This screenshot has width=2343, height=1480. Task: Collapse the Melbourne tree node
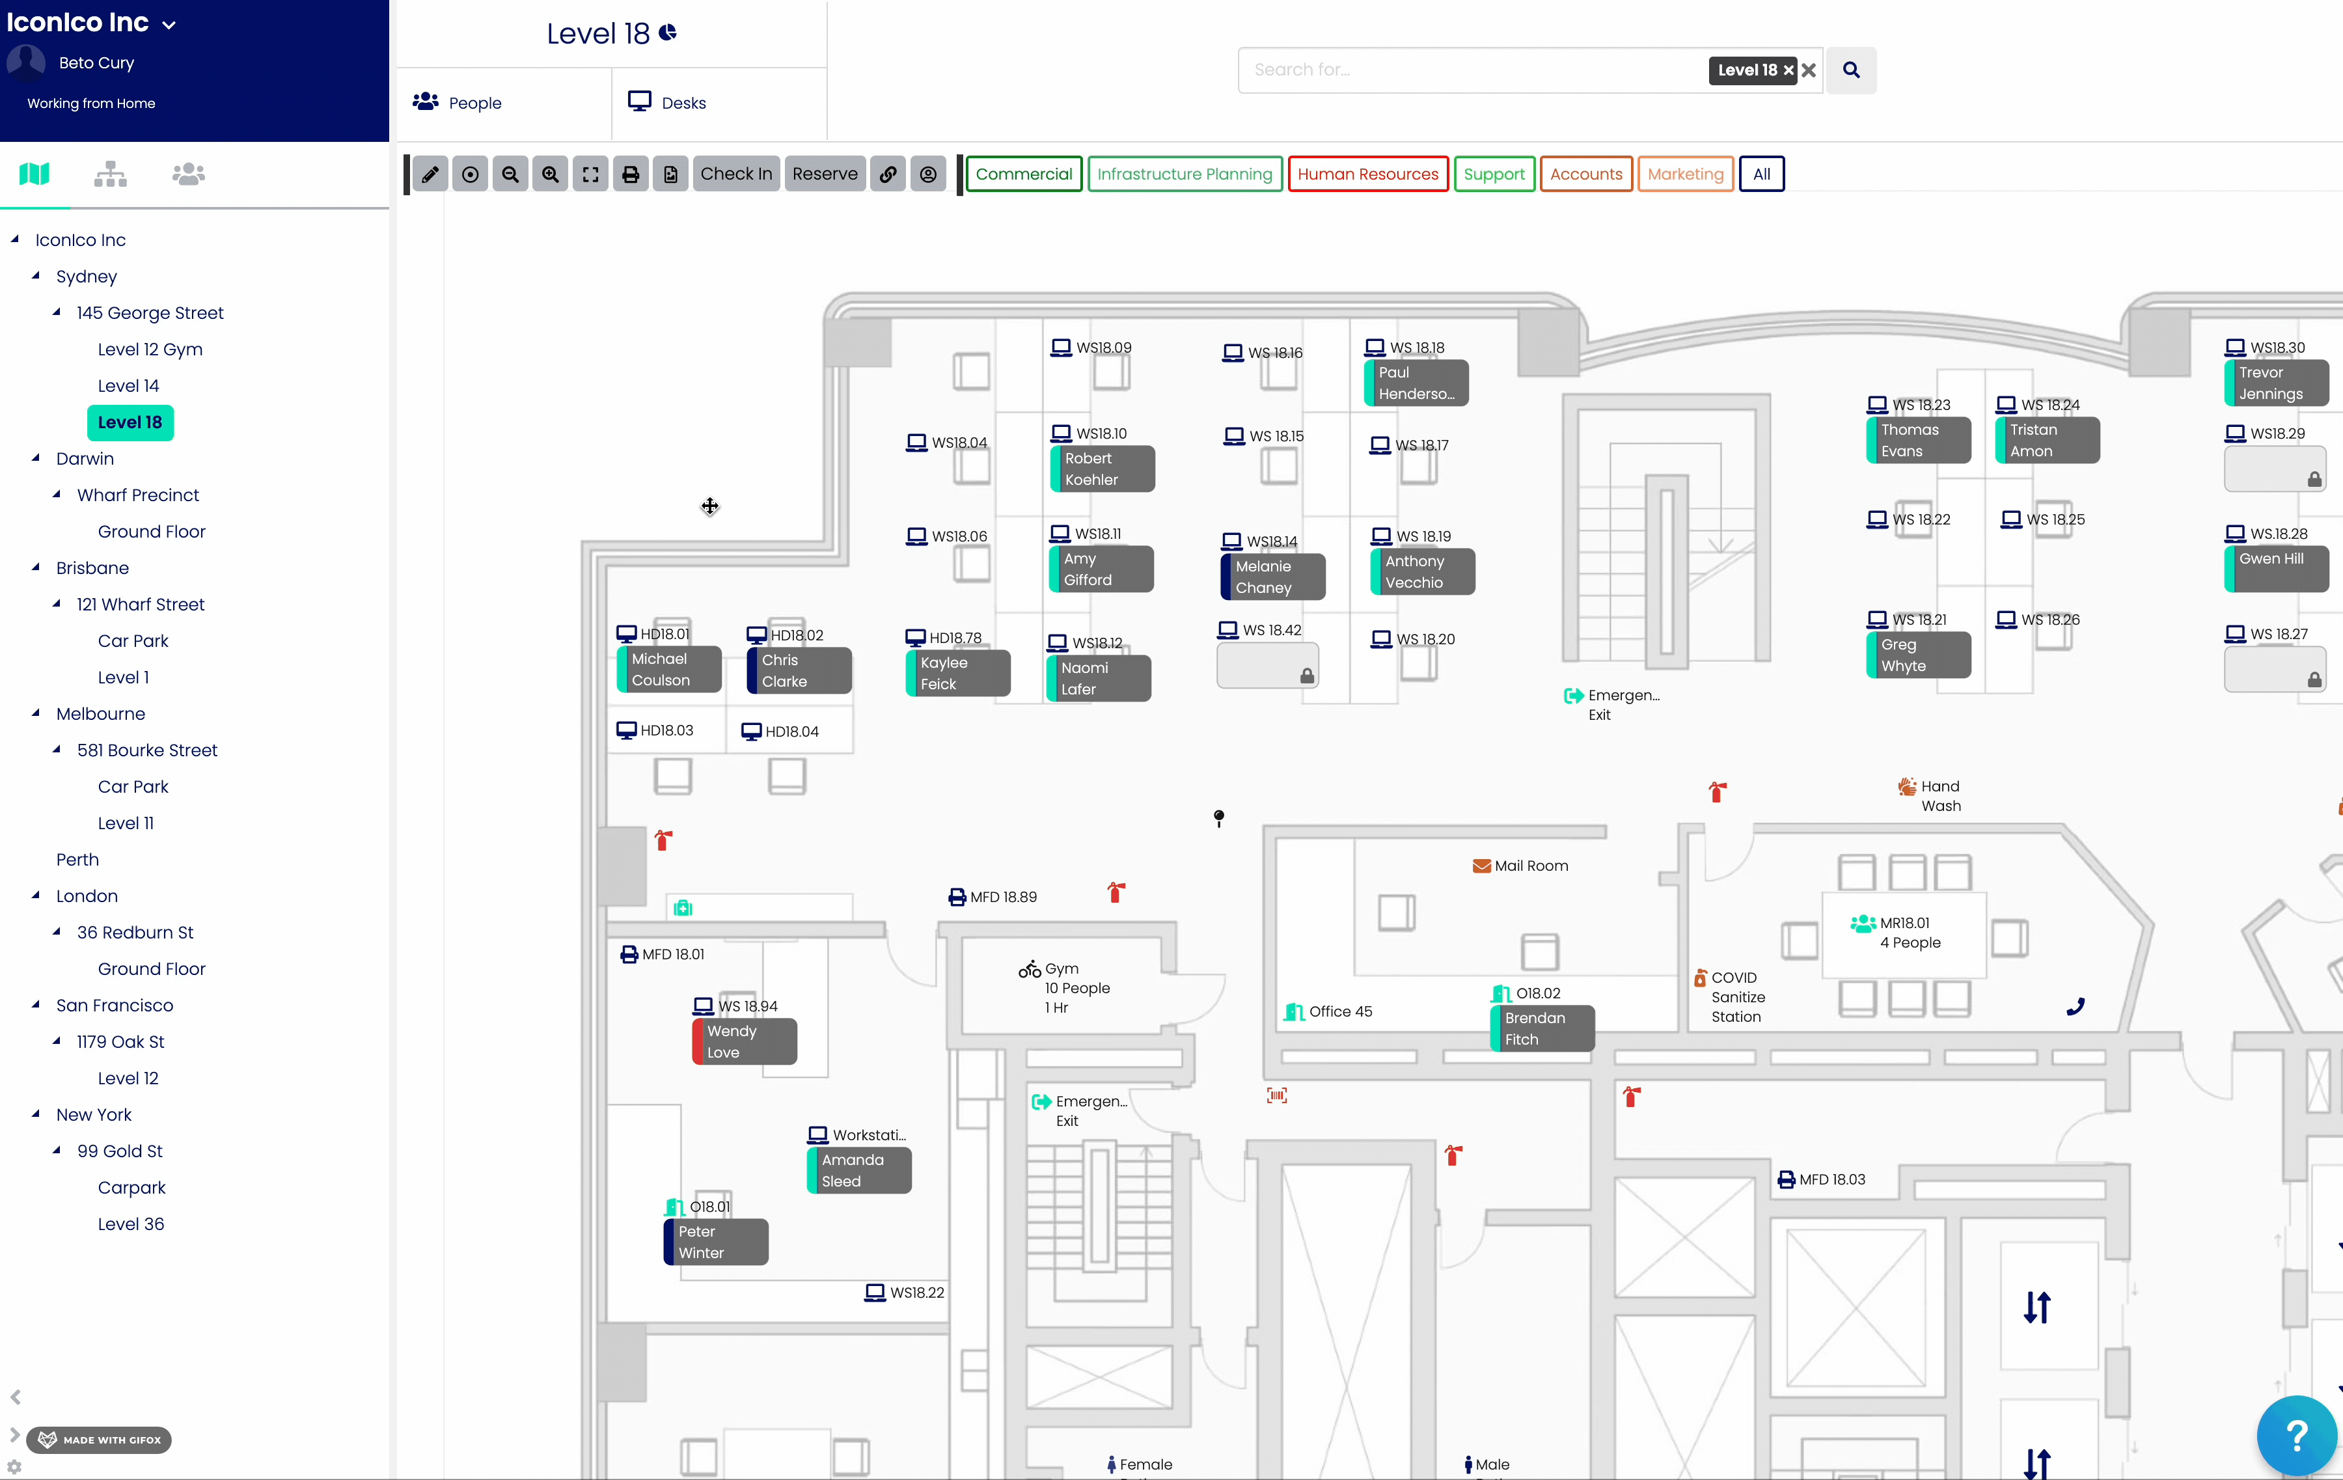click(x=36, y=712)
